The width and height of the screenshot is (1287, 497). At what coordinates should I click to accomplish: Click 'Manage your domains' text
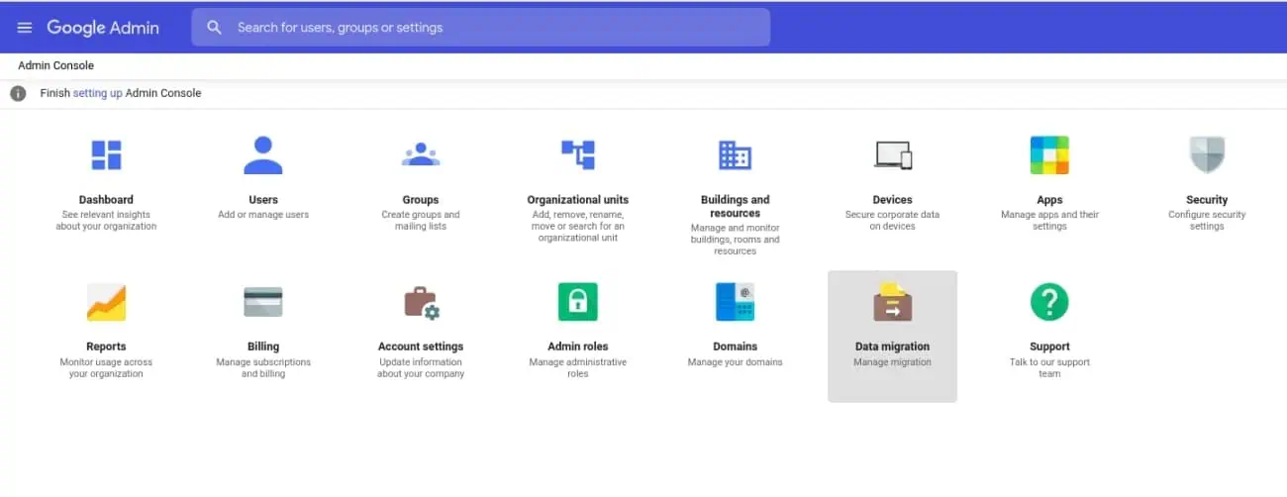coord(735,362)
